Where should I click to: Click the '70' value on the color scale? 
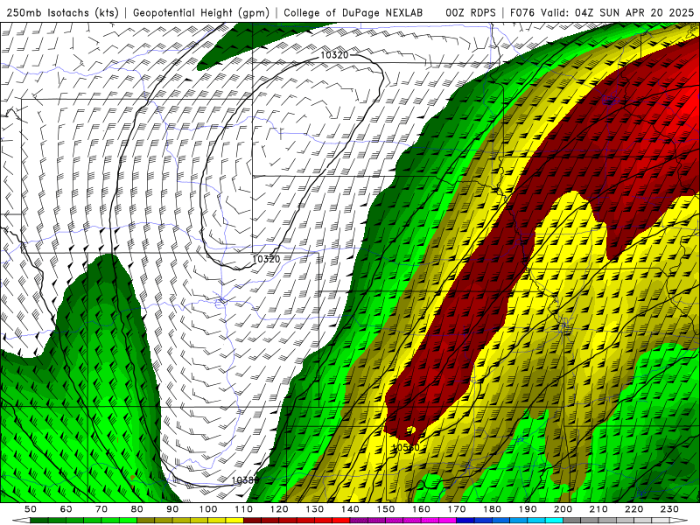pyautogui.click(x=101, y=509)
